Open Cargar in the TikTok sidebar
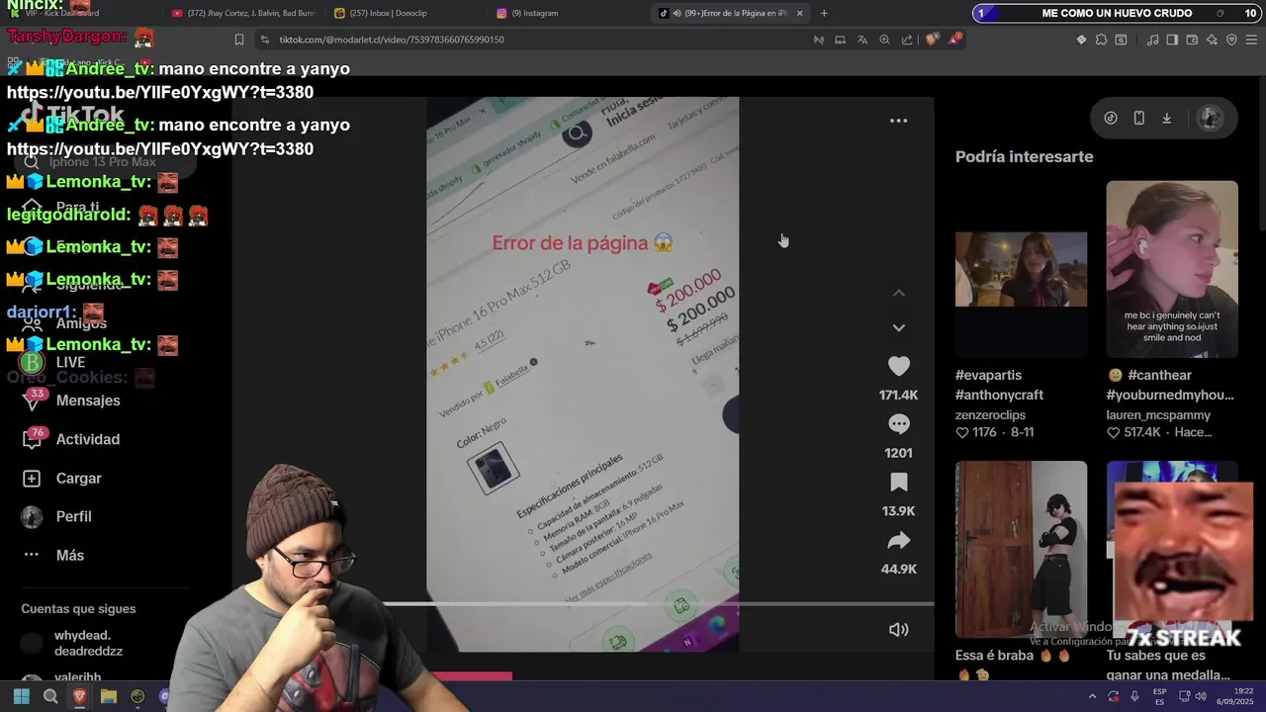Screen dimensions: 1266x712 click(79, 478)
